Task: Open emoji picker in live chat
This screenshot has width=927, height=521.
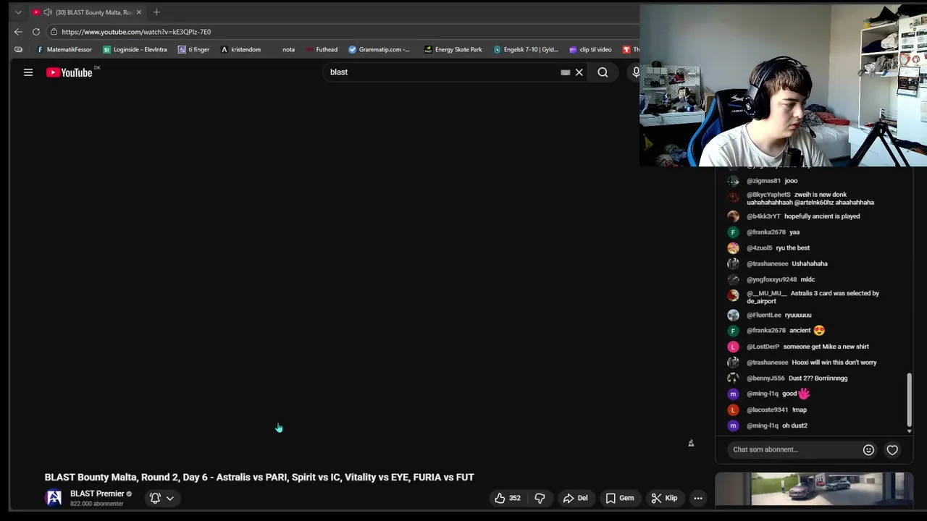Action: tap(868, 449)
